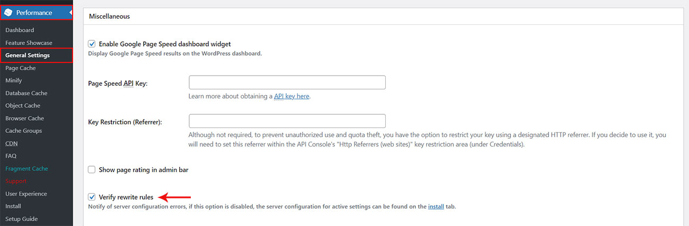Collapse the Performance menu arrow

click(x=70, y=12)
